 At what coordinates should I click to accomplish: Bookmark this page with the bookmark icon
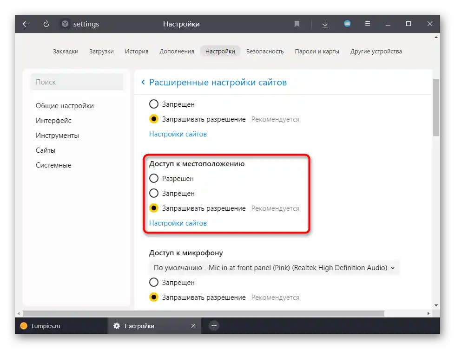(x=297, y=24)
